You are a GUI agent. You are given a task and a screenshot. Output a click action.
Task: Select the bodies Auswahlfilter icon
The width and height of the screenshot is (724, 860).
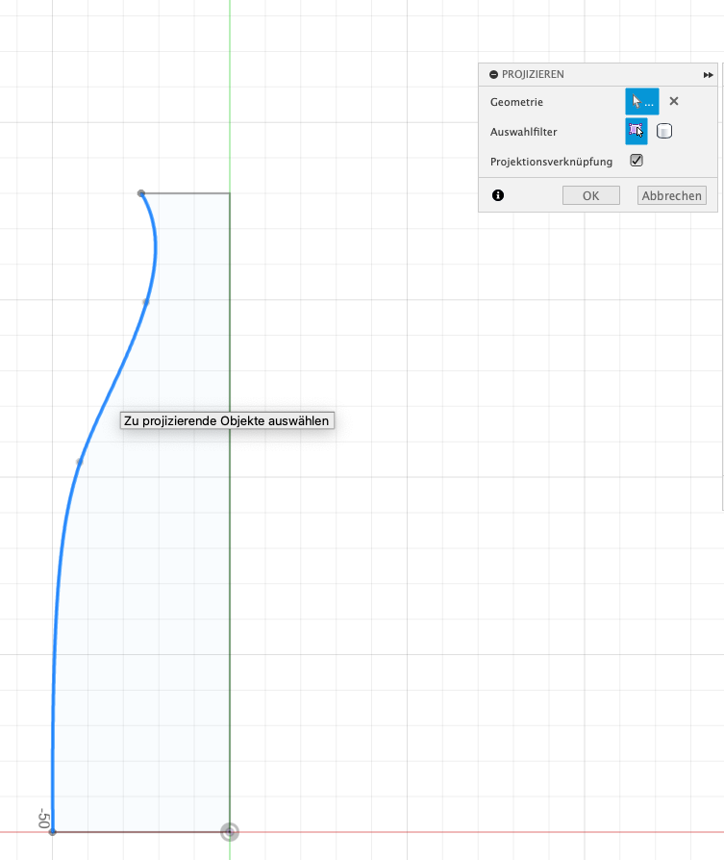[664, 131]
